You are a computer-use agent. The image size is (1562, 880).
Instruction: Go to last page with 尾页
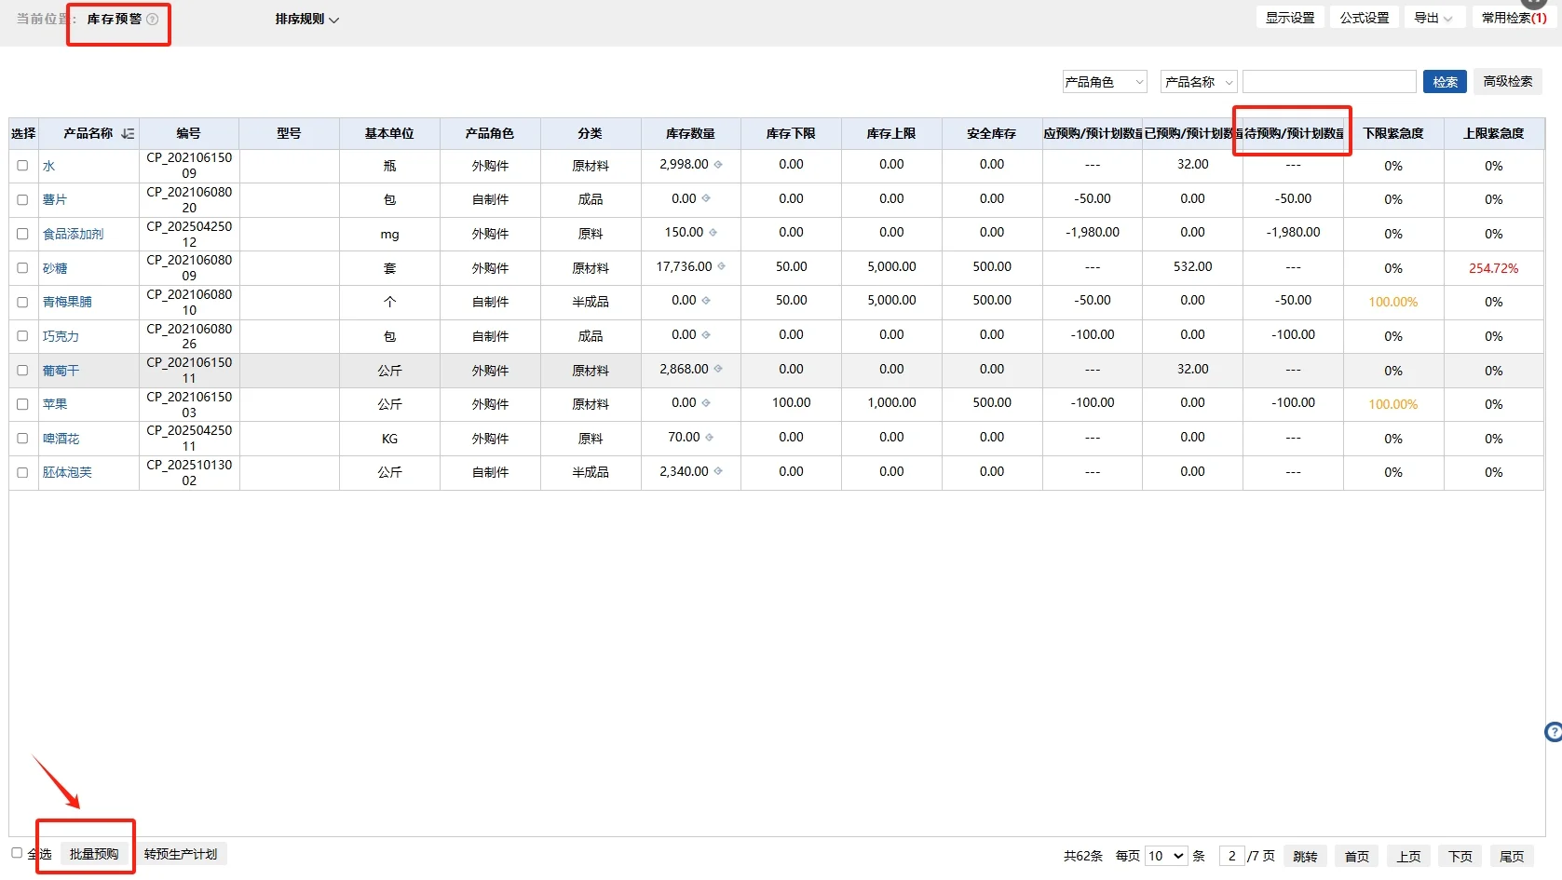(x=1512, y=857)
